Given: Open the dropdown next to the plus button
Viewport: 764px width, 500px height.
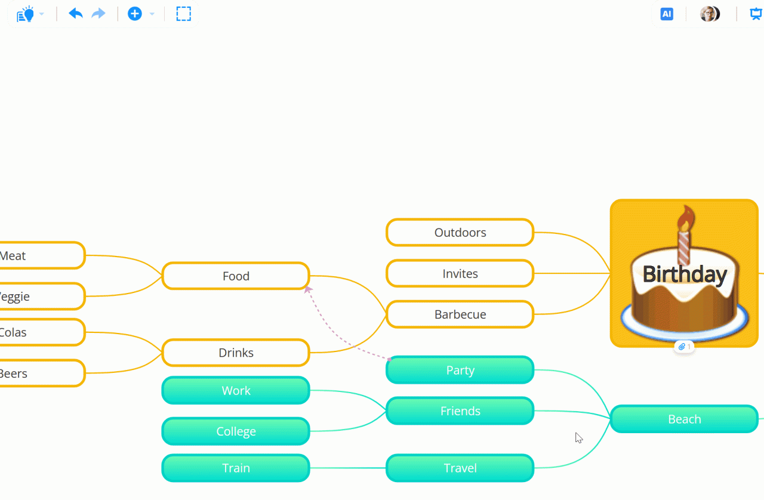Looking at the screenshot, I should [x=152, y=14].
